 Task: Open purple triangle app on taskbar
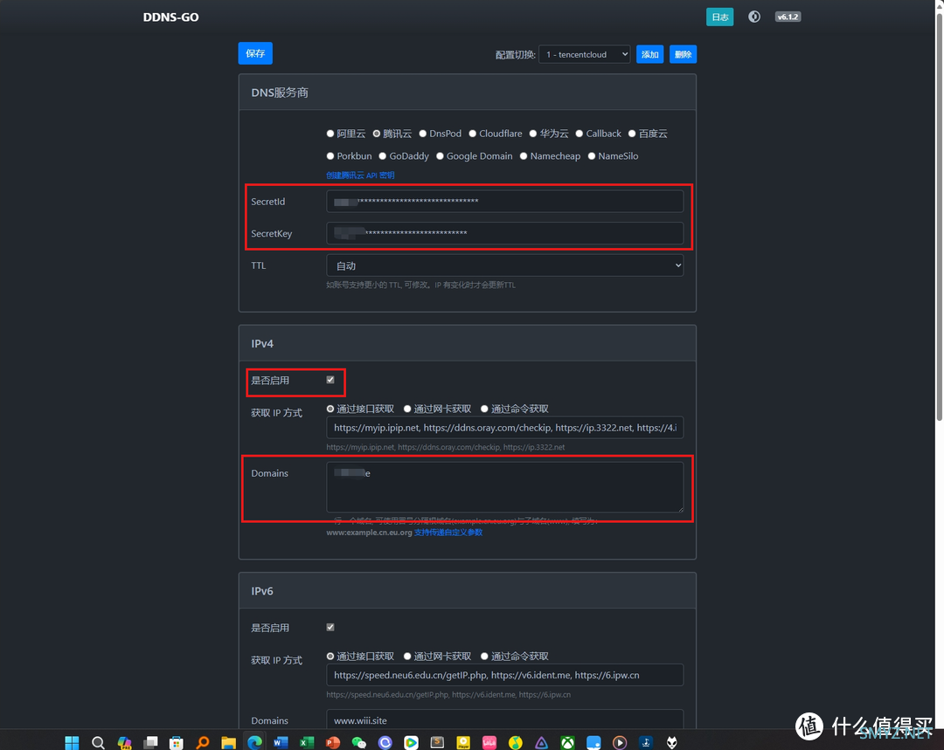pos(541,742)
